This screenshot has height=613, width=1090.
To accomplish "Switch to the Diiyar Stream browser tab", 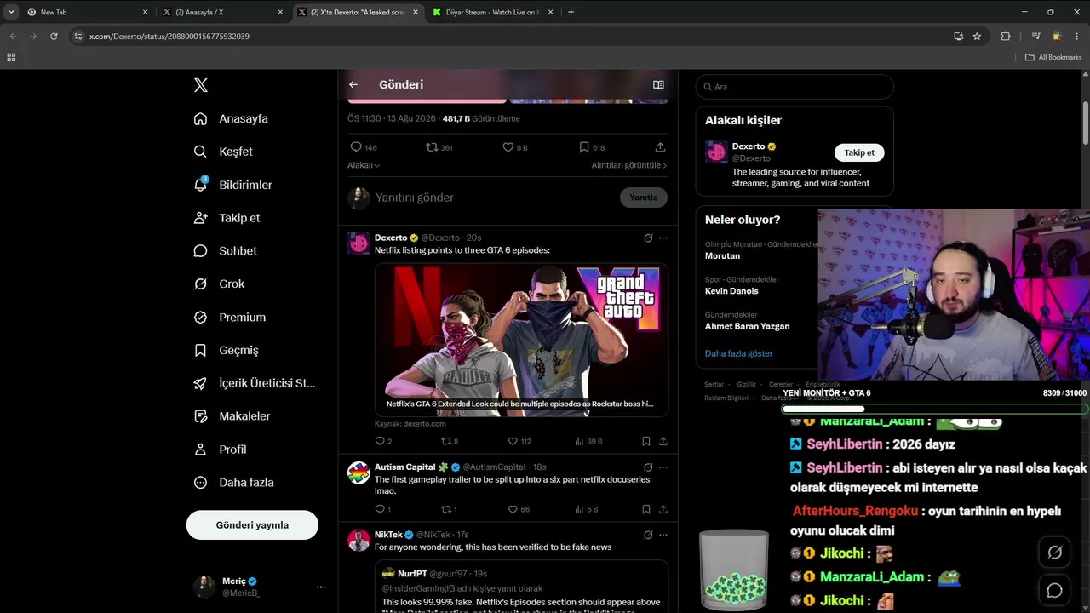I will pyautogui.click(x=492, y=12).
